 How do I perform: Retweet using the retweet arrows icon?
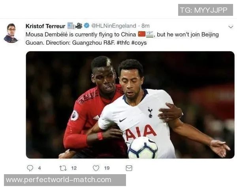tap(63, 168)
